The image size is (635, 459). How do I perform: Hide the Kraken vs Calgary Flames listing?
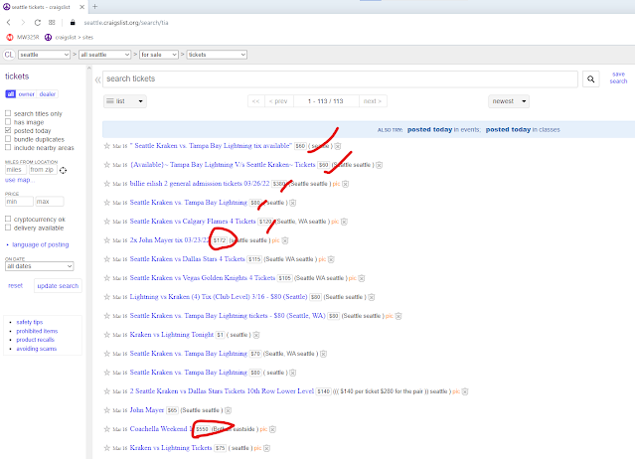[344, 222]
